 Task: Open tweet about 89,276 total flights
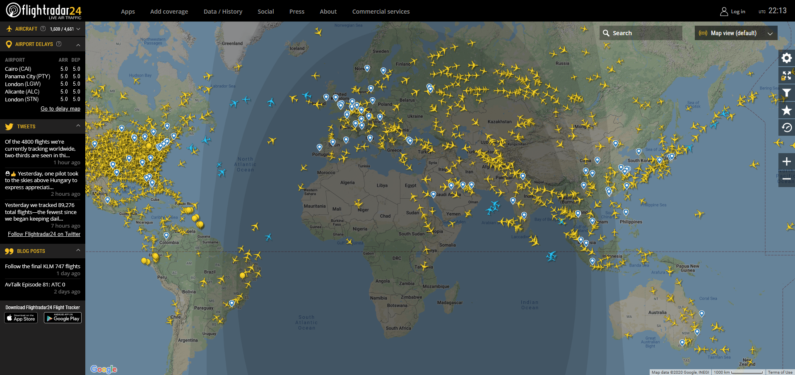point(41,212)
